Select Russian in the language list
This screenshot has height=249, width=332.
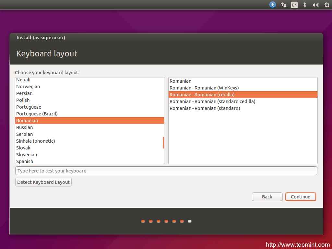pyautogui.click(x=25, y=127)
